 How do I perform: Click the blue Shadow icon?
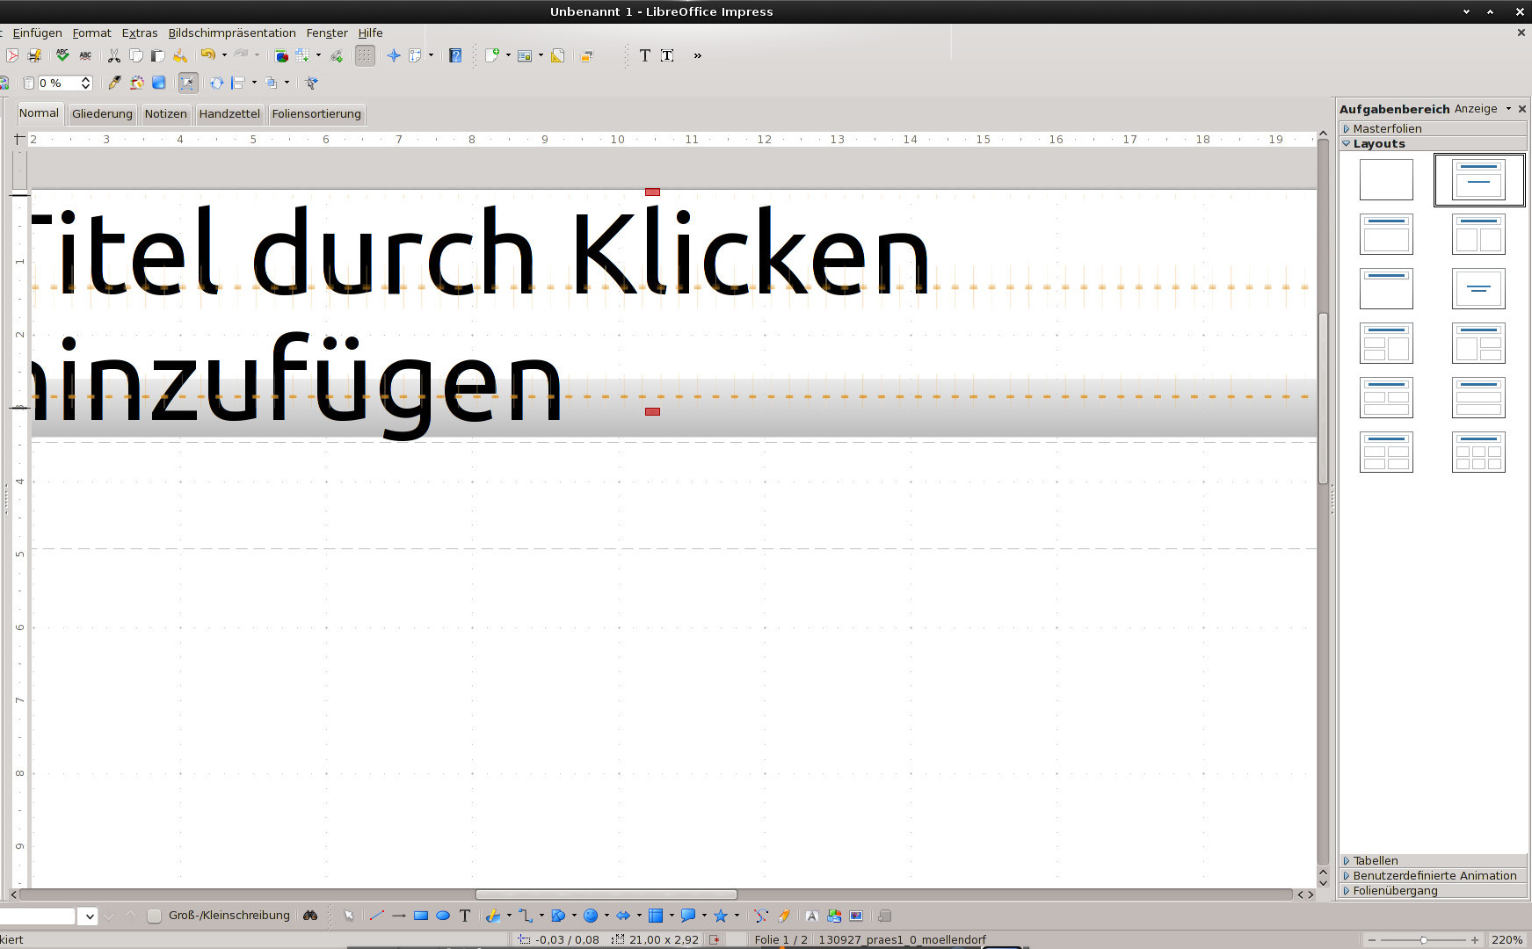[159, 83]
